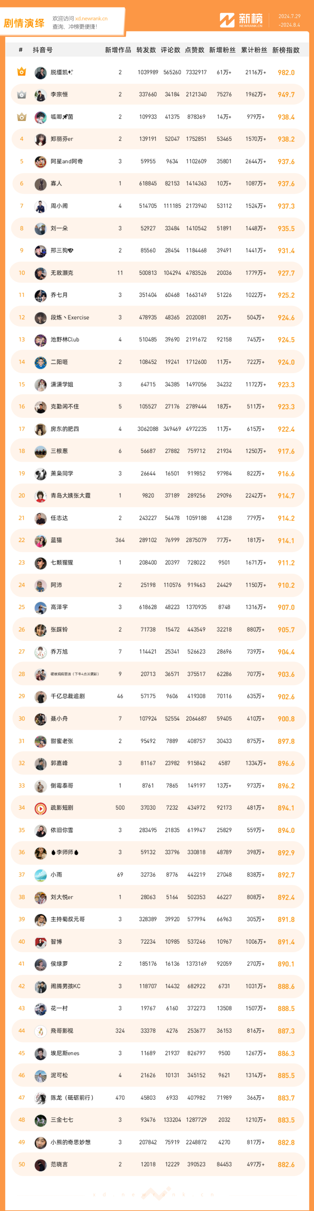Select the 新增粉丝 column header
This screenshot has width=314, height=1211.
pyautogui.click(x=222, y=50)
